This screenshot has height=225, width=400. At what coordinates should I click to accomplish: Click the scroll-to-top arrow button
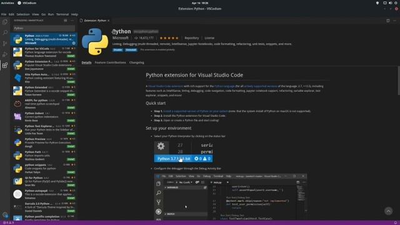[x=388, y=211]
